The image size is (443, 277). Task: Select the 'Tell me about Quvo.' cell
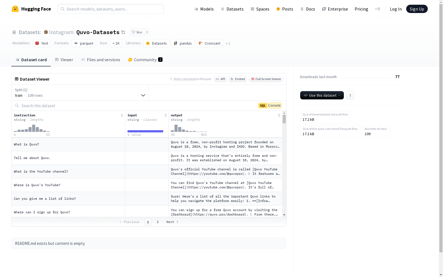coord(68,158)
